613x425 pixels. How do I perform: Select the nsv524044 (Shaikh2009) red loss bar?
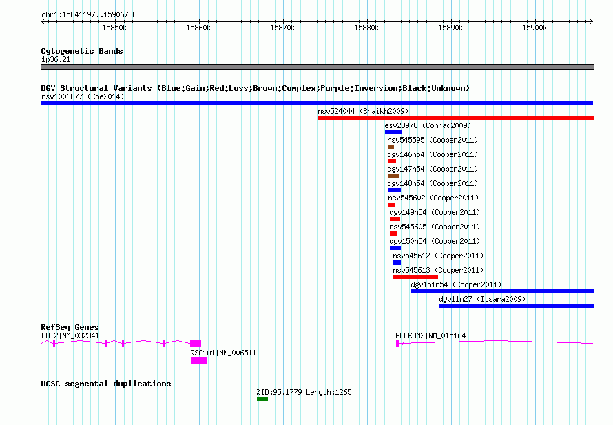[x=456, y=118]
